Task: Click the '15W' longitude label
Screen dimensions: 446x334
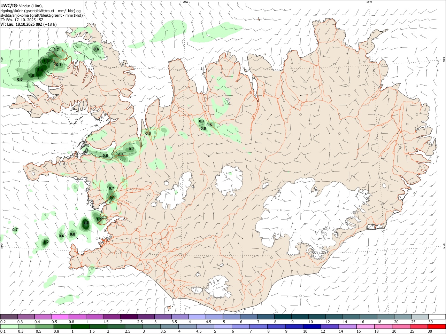Action: [369, 2]
